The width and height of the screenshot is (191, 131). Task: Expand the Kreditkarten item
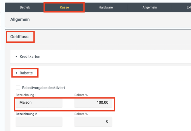(30, 57)
